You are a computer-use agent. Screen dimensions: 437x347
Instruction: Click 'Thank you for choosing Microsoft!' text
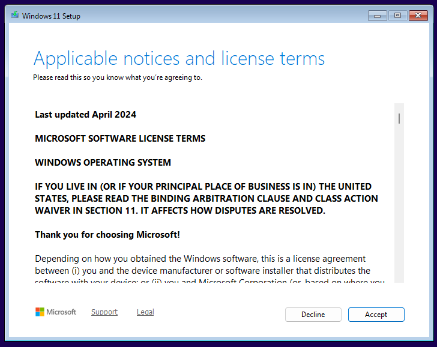[x=107, y=235]
